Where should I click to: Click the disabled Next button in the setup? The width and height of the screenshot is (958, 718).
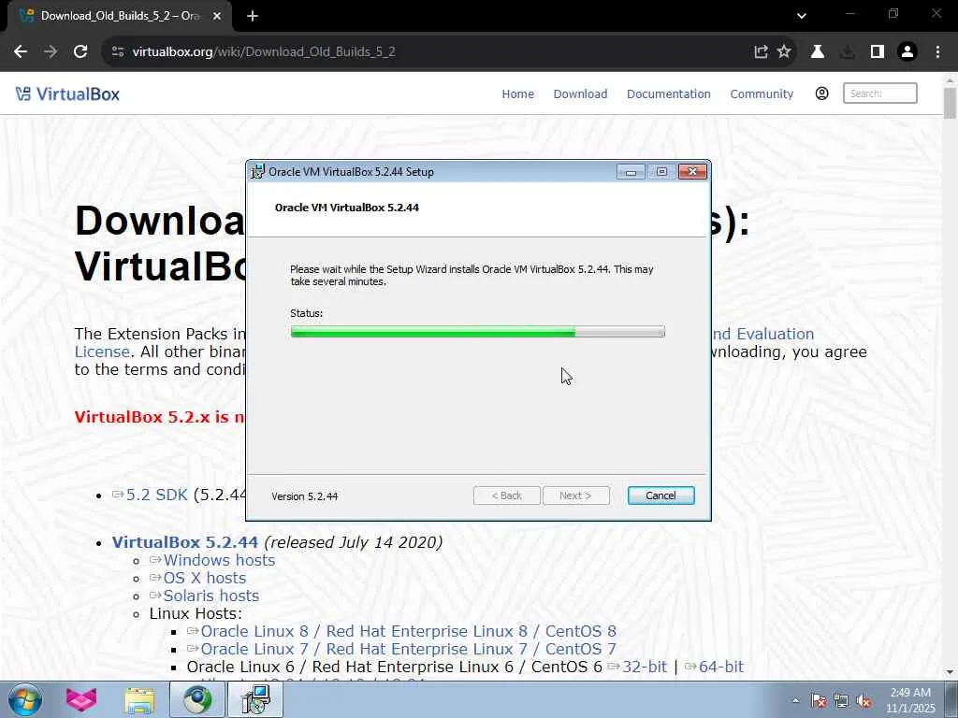click(x=575, y=495)
